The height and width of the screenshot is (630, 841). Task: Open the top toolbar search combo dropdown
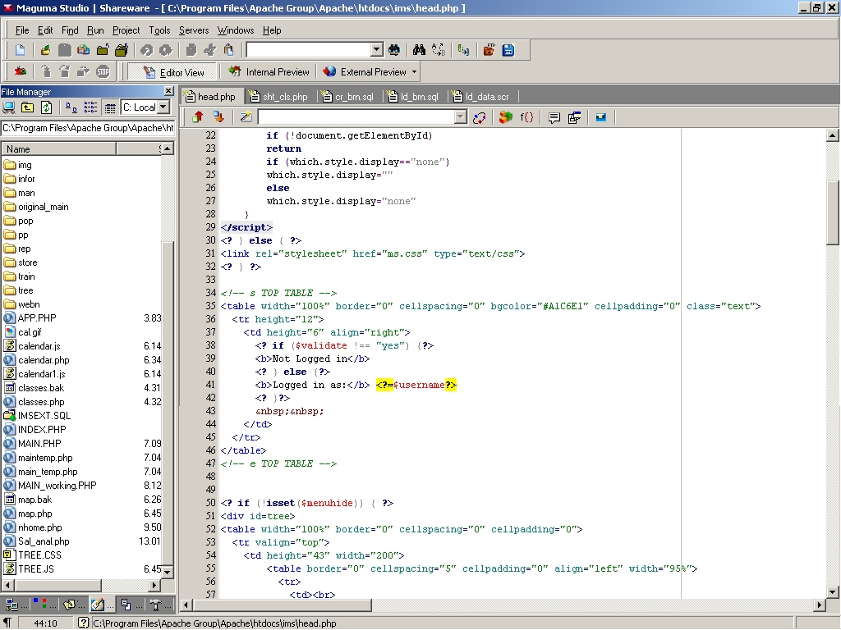tap(376, 50)
